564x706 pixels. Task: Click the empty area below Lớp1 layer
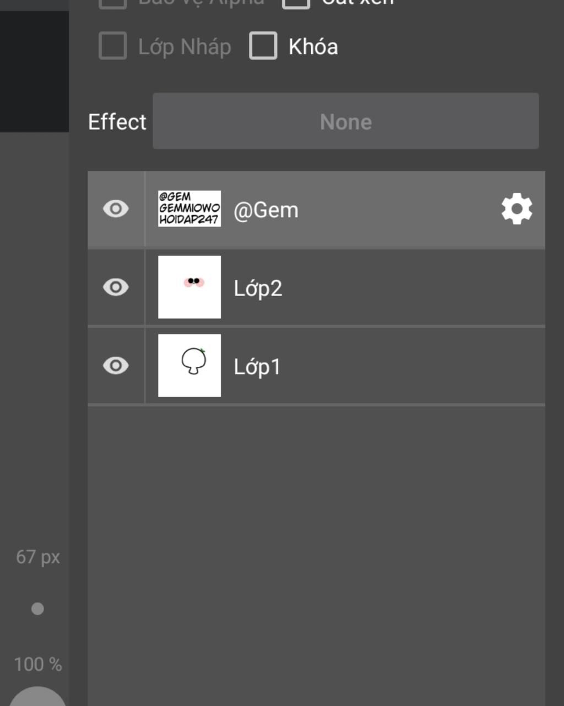click(x=316, y=556)
